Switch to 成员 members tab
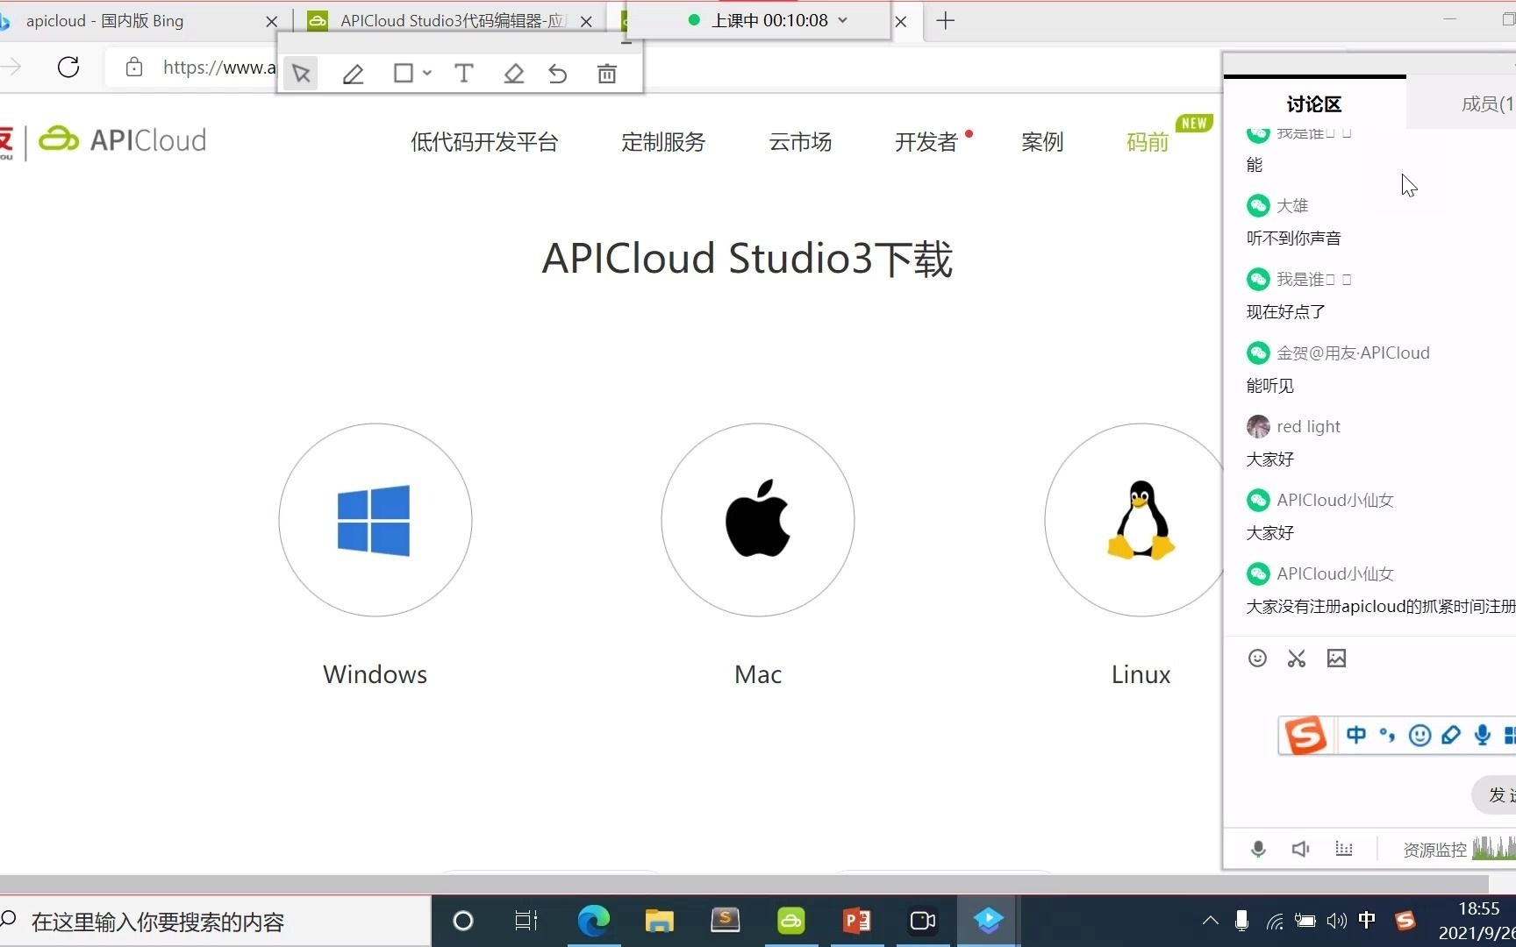The image size is (1516, 947). (x=1462, y=103)
